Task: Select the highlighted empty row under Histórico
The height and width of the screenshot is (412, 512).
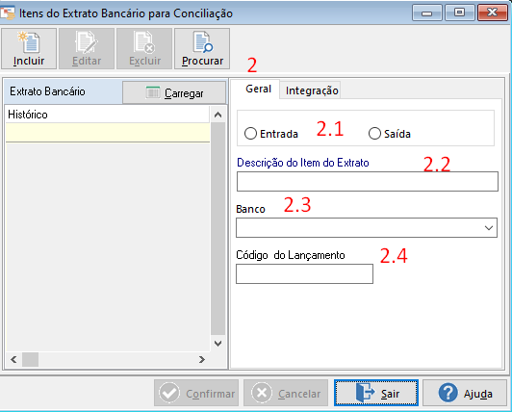Action: click(x=108, y=133)
